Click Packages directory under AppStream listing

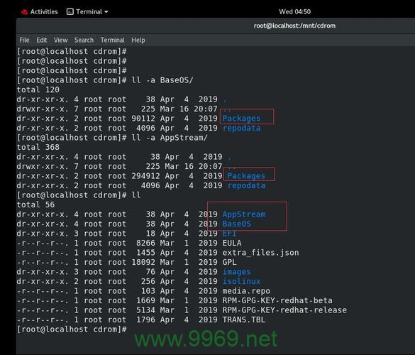pos(246,176)
